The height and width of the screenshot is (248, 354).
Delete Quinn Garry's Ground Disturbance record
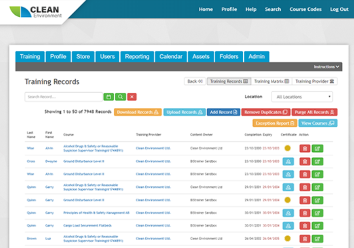[305, 200]
